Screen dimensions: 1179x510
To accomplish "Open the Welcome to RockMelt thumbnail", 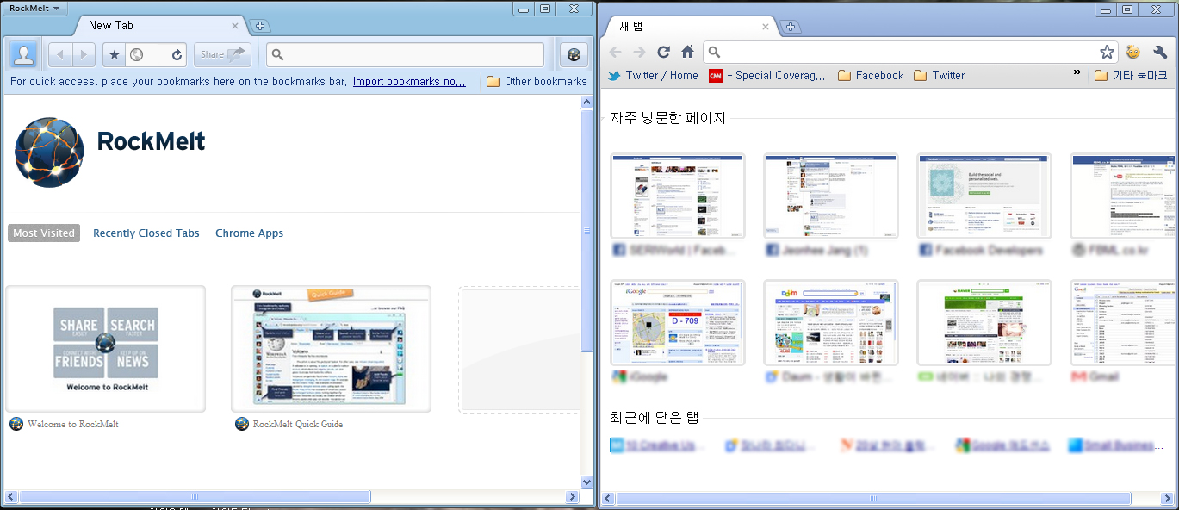I will pyautogui.click(x=106, y=349).
